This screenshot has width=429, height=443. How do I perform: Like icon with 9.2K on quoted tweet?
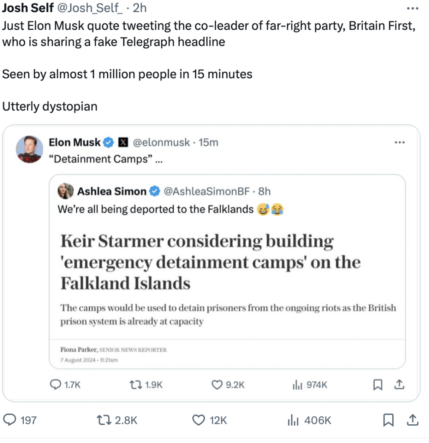coord(217,384)
